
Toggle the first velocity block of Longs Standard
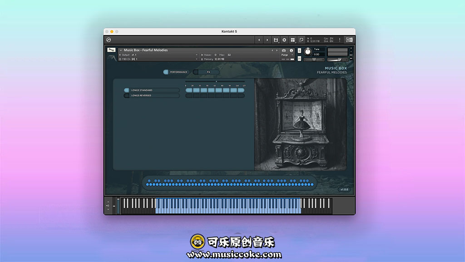coord(189,90)
